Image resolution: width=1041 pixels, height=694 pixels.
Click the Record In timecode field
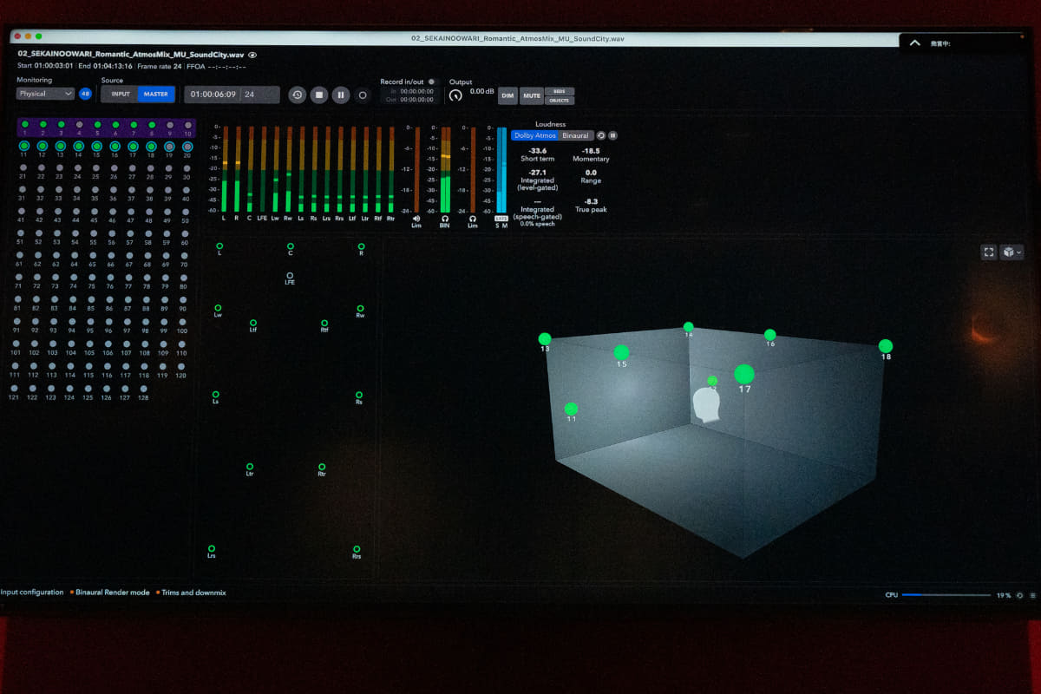click(x=416, y=90)
